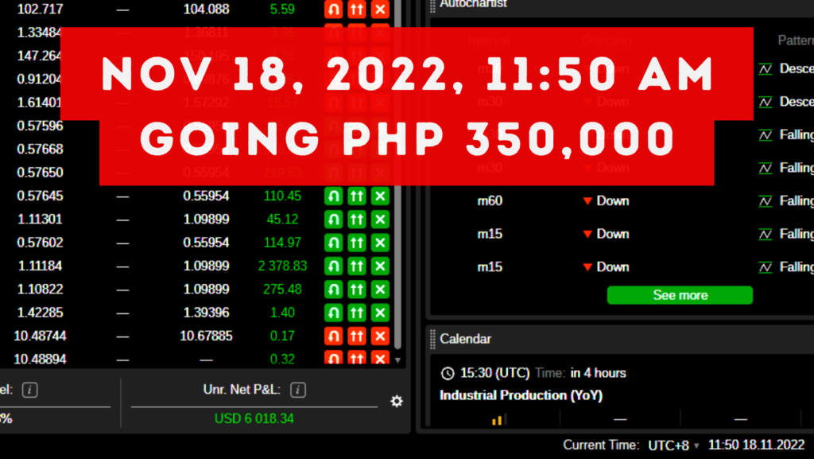
Task: Click the 15:30 (UTC) event time
Action: (x=494, y=373)
